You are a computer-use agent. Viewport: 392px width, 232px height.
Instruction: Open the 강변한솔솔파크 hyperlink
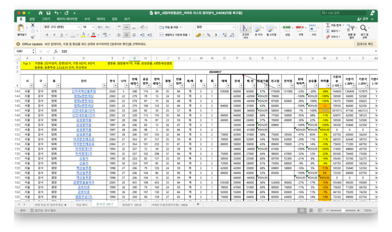pos(83,182)
